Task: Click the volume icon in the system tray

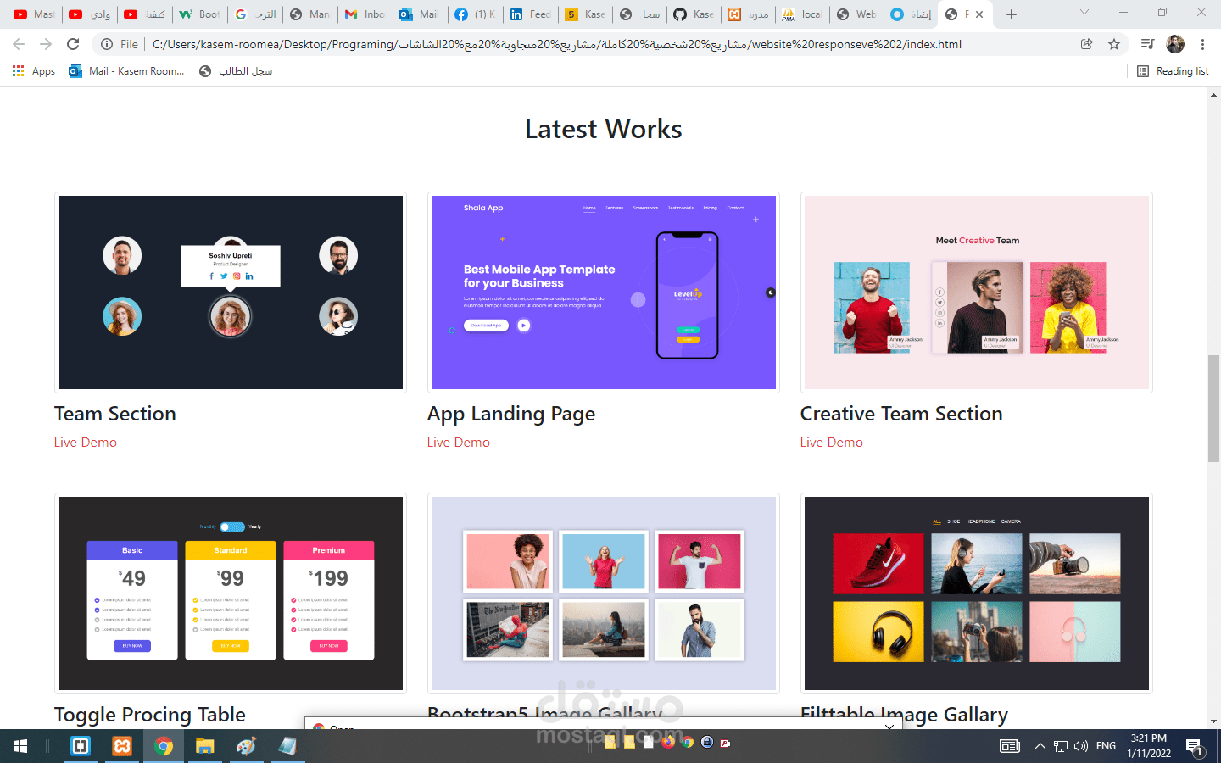Action: click(1080, 746)
